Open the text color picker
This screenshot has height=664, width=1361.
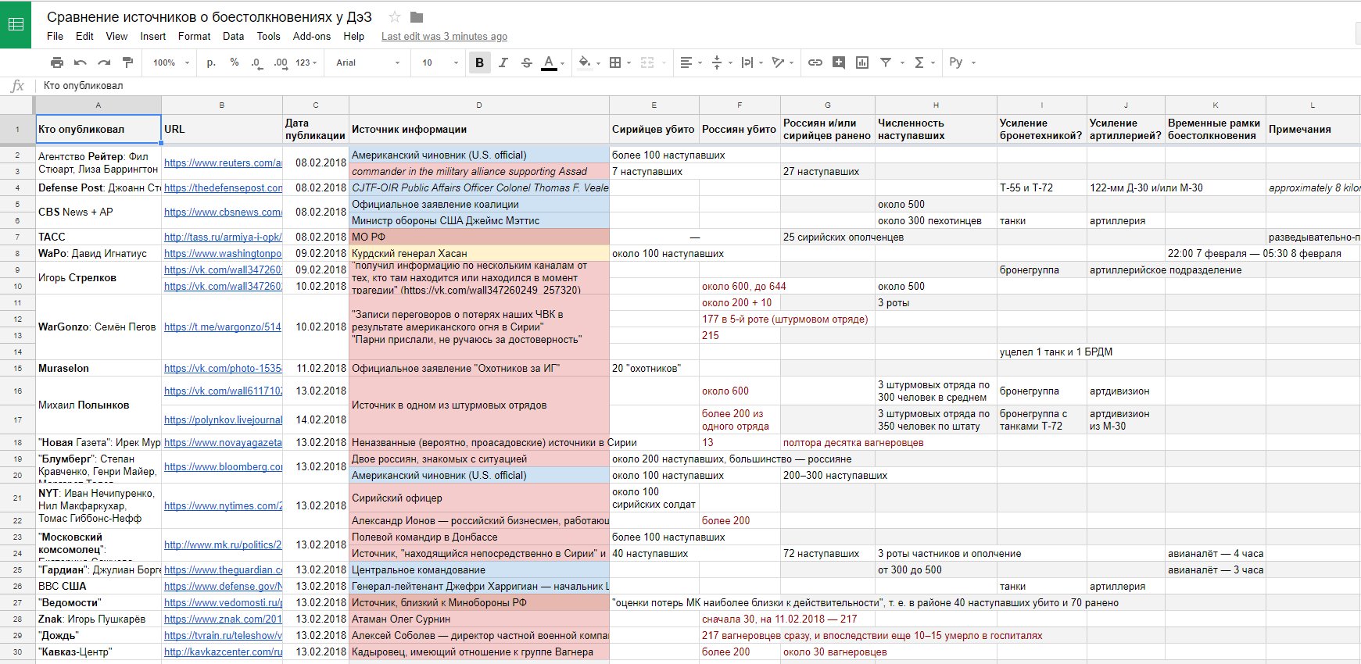[550, 62]
